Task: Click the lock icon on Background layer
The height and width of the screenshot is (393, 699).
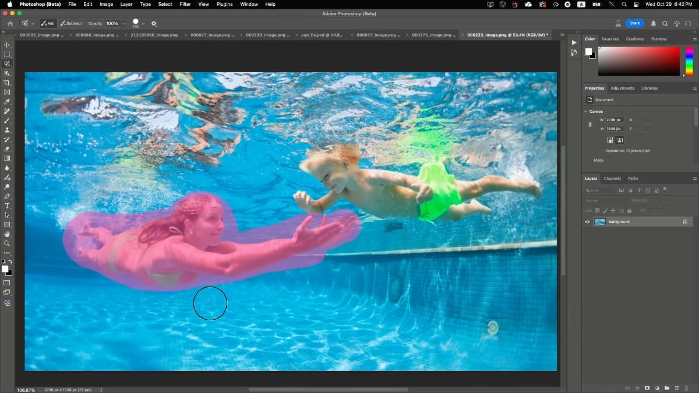Action: 685,222
